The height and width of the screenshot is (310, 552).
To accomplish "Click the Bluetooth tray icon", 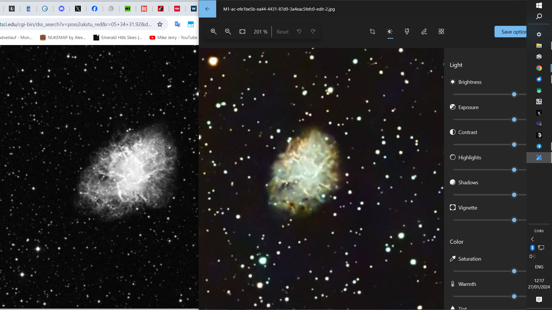I will [x=532, y=248].
